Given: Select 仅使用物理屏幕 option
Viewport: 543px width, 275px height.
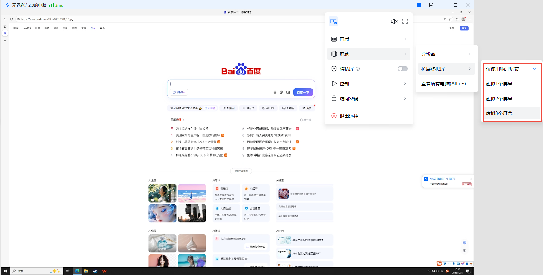Looking at the screenshot, I should pyautogui.click(x=512, y=69).
